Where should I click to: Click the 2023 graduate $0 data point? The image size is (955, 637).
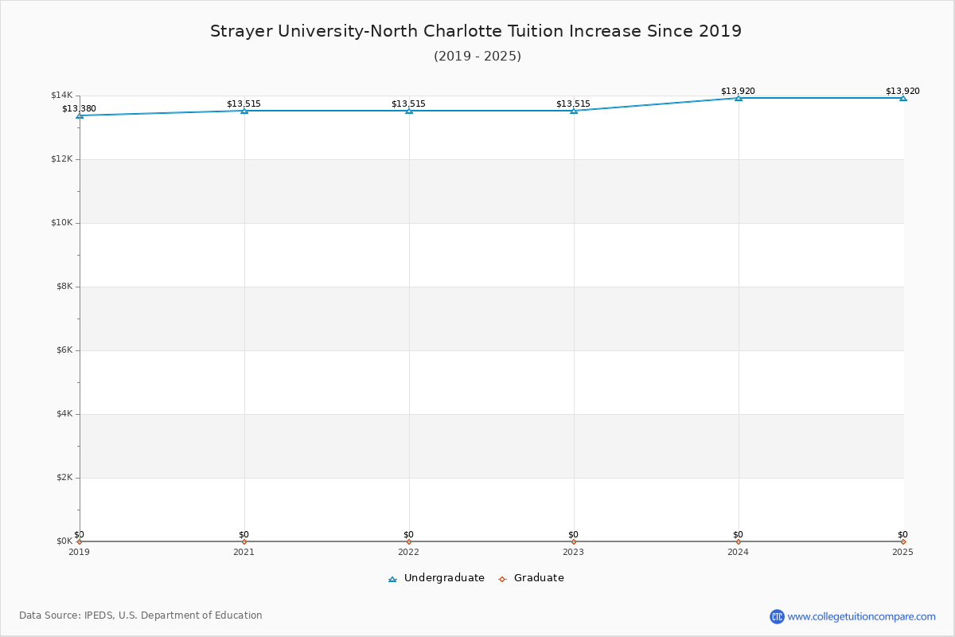pyautogui.click(x=574, y=541)
